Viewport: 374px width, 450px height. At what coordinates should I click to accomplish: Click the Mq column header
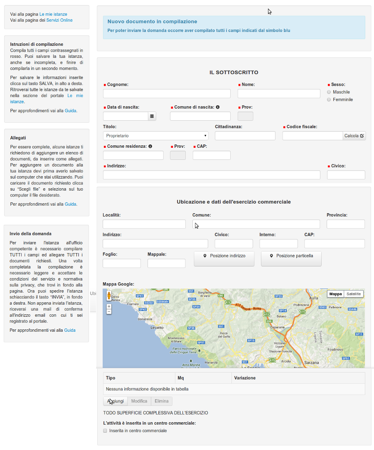203,378
